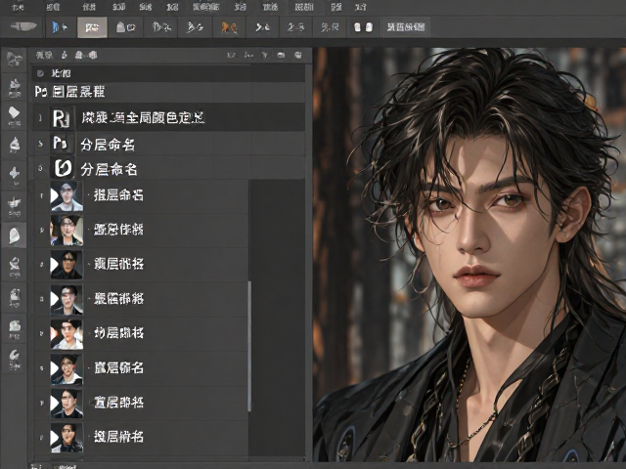Expand the bottom portrait layer's disclosure triangle
Image resolution: width=626 pixels, height=469 pixels.
55,438
